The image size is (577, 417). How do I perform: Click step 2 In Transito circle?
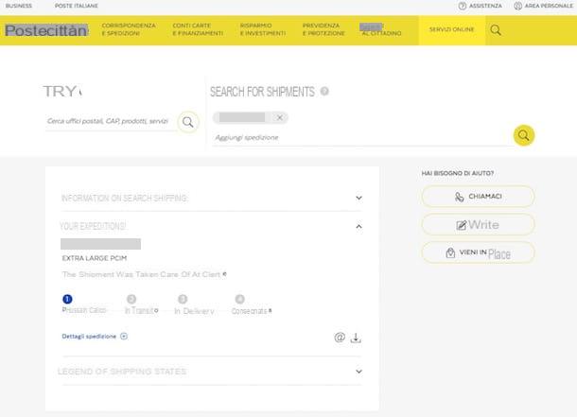(131, 299)
